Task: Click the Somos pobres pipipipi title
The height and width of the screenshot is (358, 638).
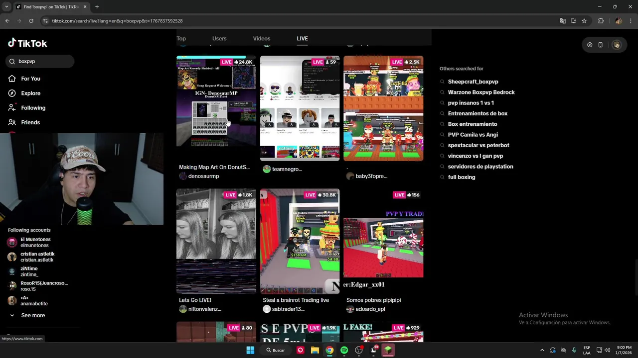Action: coord(373,300)
